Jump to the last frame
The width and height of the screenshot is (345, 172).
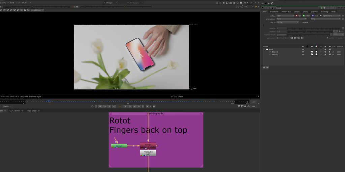(139, 106)
